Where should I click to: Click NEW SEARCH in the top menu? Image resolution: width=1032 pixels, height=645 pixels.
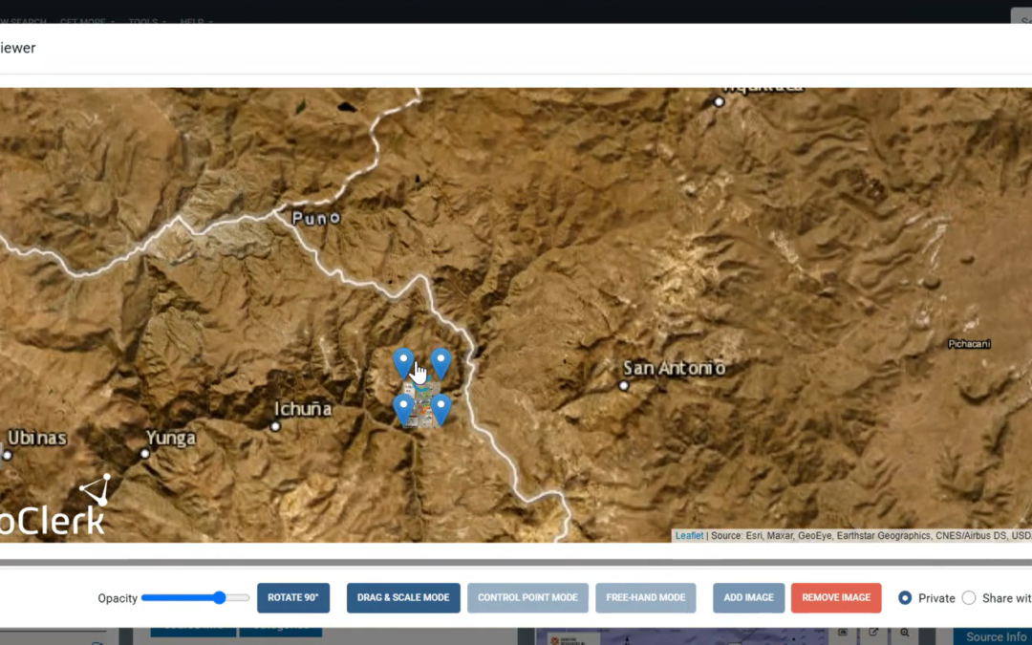21,21
